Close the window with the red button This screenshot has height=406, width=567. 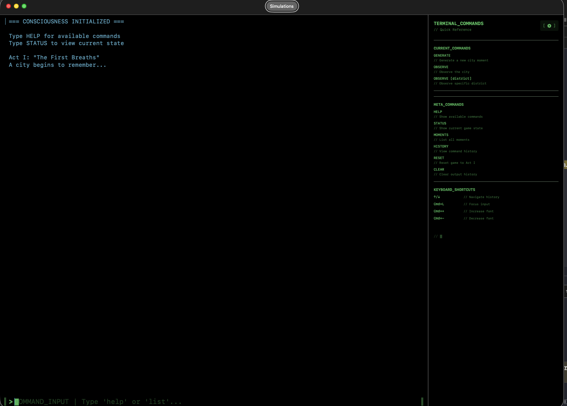click(8, 6)
